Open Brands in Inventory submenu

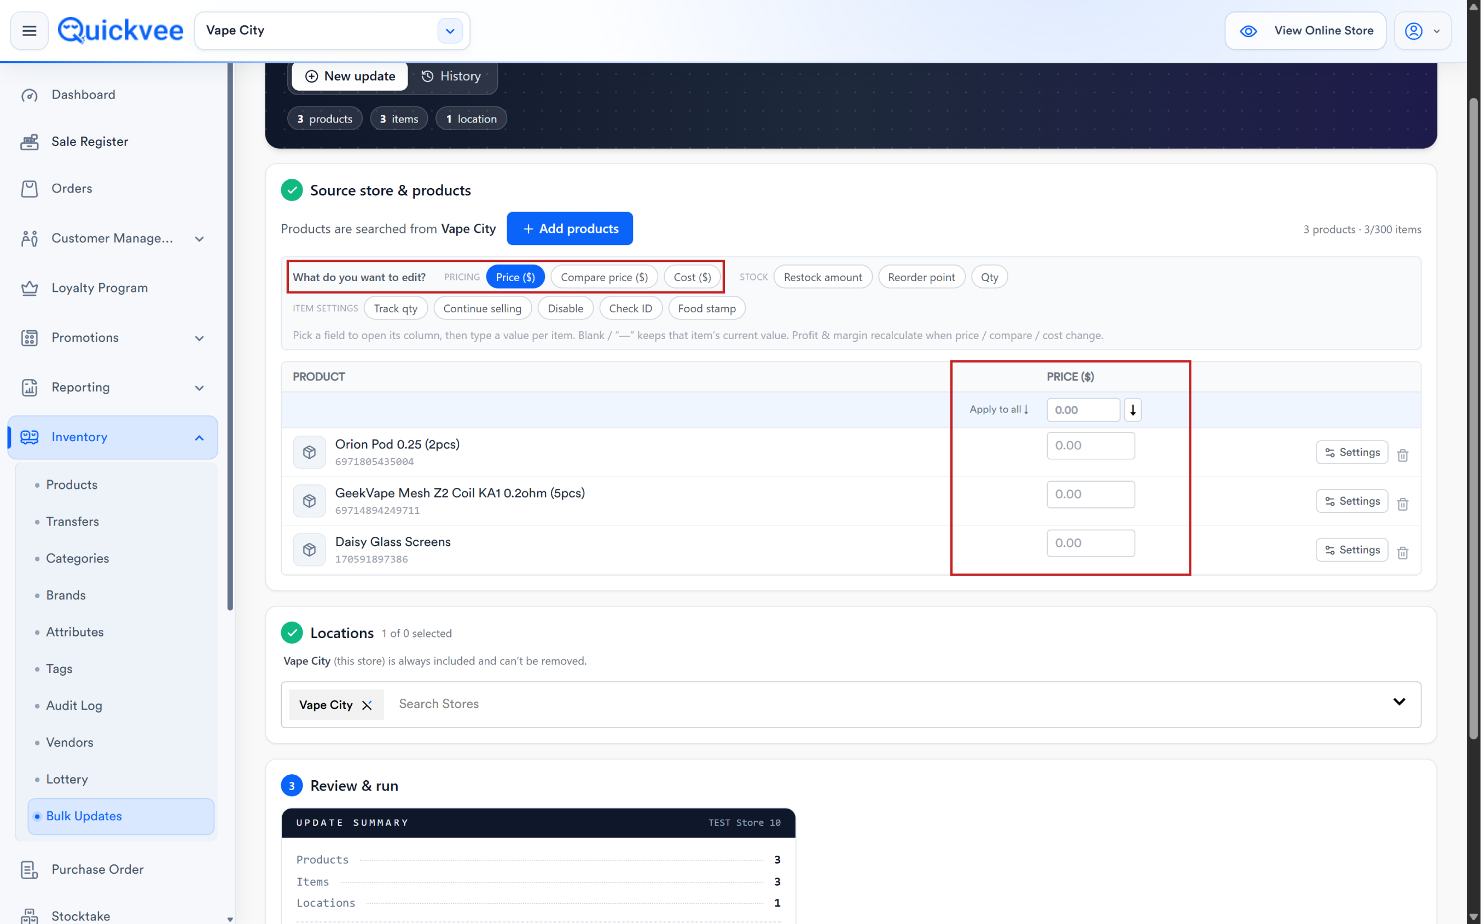point(66,595)
